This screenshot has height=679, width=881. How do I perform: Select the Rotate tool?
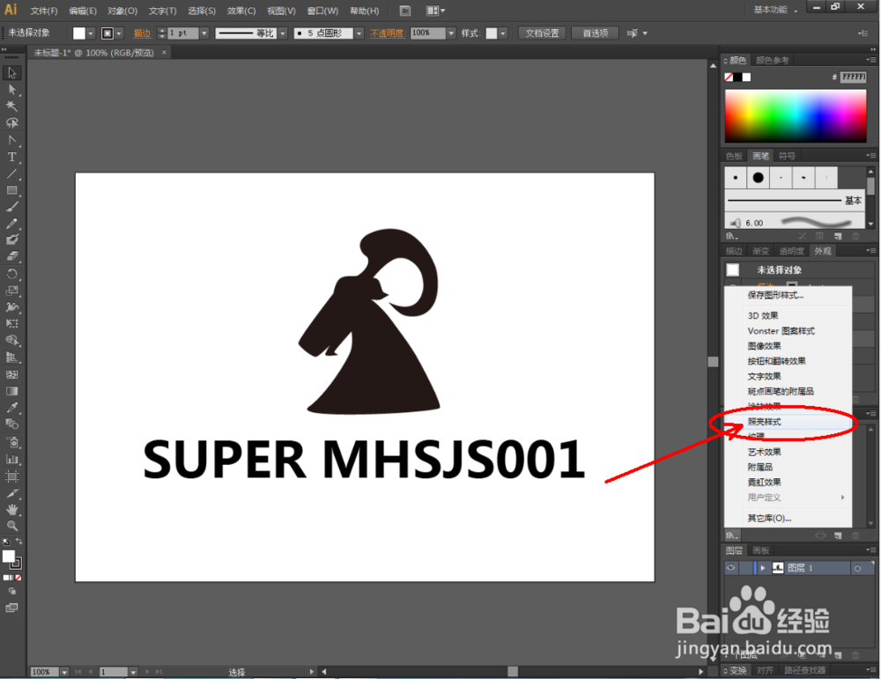coord(11,274)
